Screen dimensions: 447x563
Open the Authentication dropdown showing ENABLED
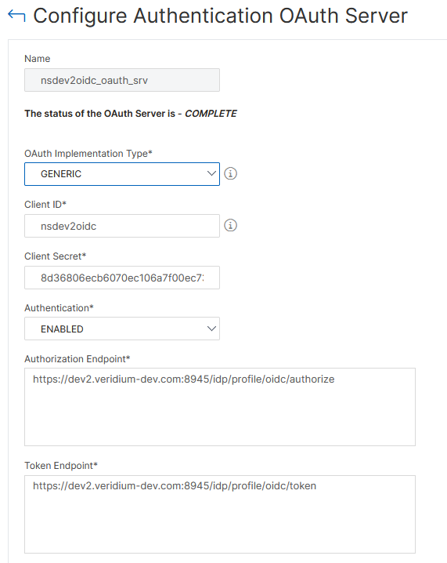coord(122,329)
